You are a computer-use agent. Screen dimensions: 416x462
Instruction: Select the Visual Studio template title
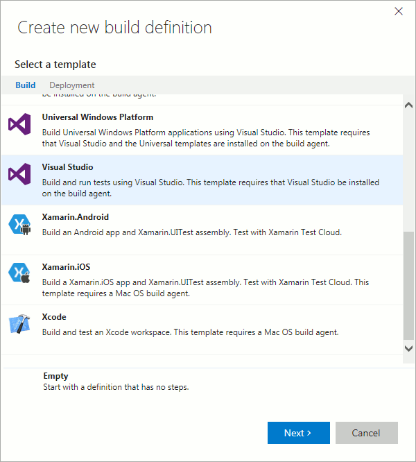67,167
